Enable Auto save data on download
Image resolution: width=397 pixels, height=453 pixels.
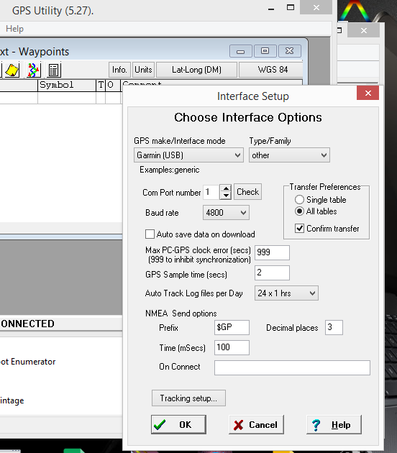(150, 234)
